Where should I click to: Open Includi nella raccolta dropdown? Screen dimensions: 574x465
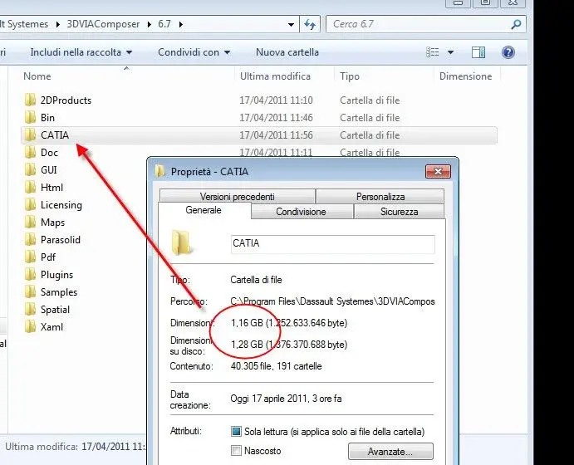pos(81,52)
